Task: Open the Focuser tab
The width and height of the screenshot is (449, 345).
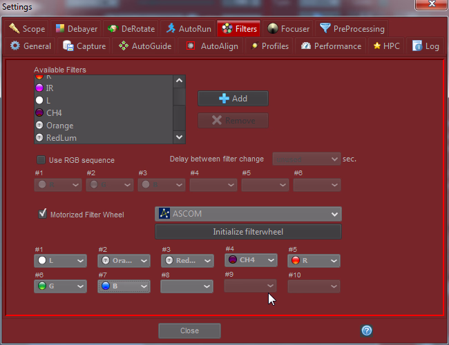Action: (289, 29)
